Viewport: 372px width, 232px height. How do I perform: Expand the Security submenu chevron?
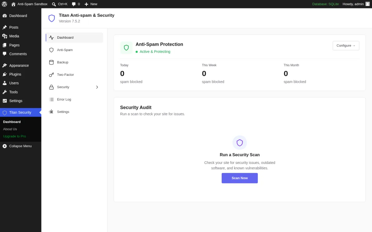coord(97,87)
